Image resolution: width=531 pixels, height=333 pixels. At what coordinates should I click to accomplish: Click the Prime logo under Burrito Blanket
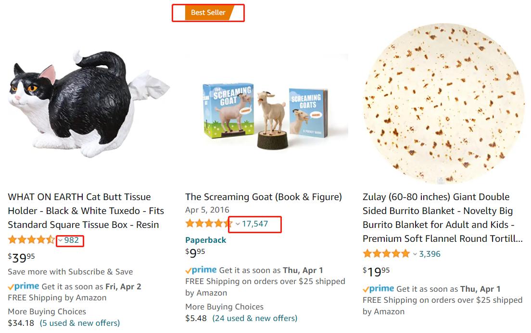[379, 289]
